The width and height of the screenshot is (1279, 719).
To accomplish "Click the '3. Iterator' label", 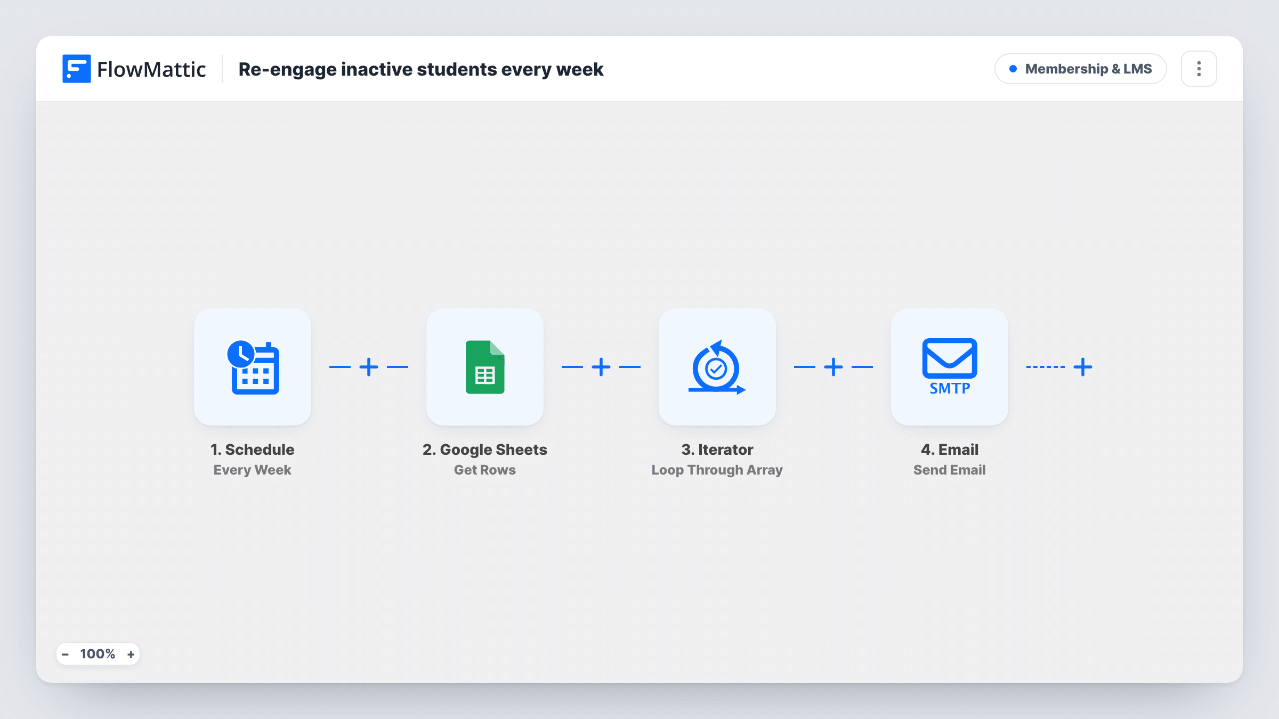I will tap(717, 450).
